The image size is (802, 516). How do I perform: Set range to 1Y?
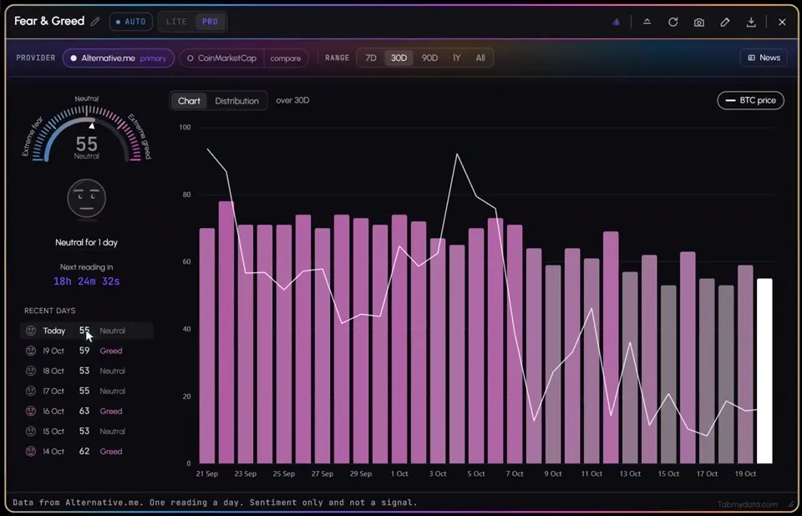tap(457, 58)
